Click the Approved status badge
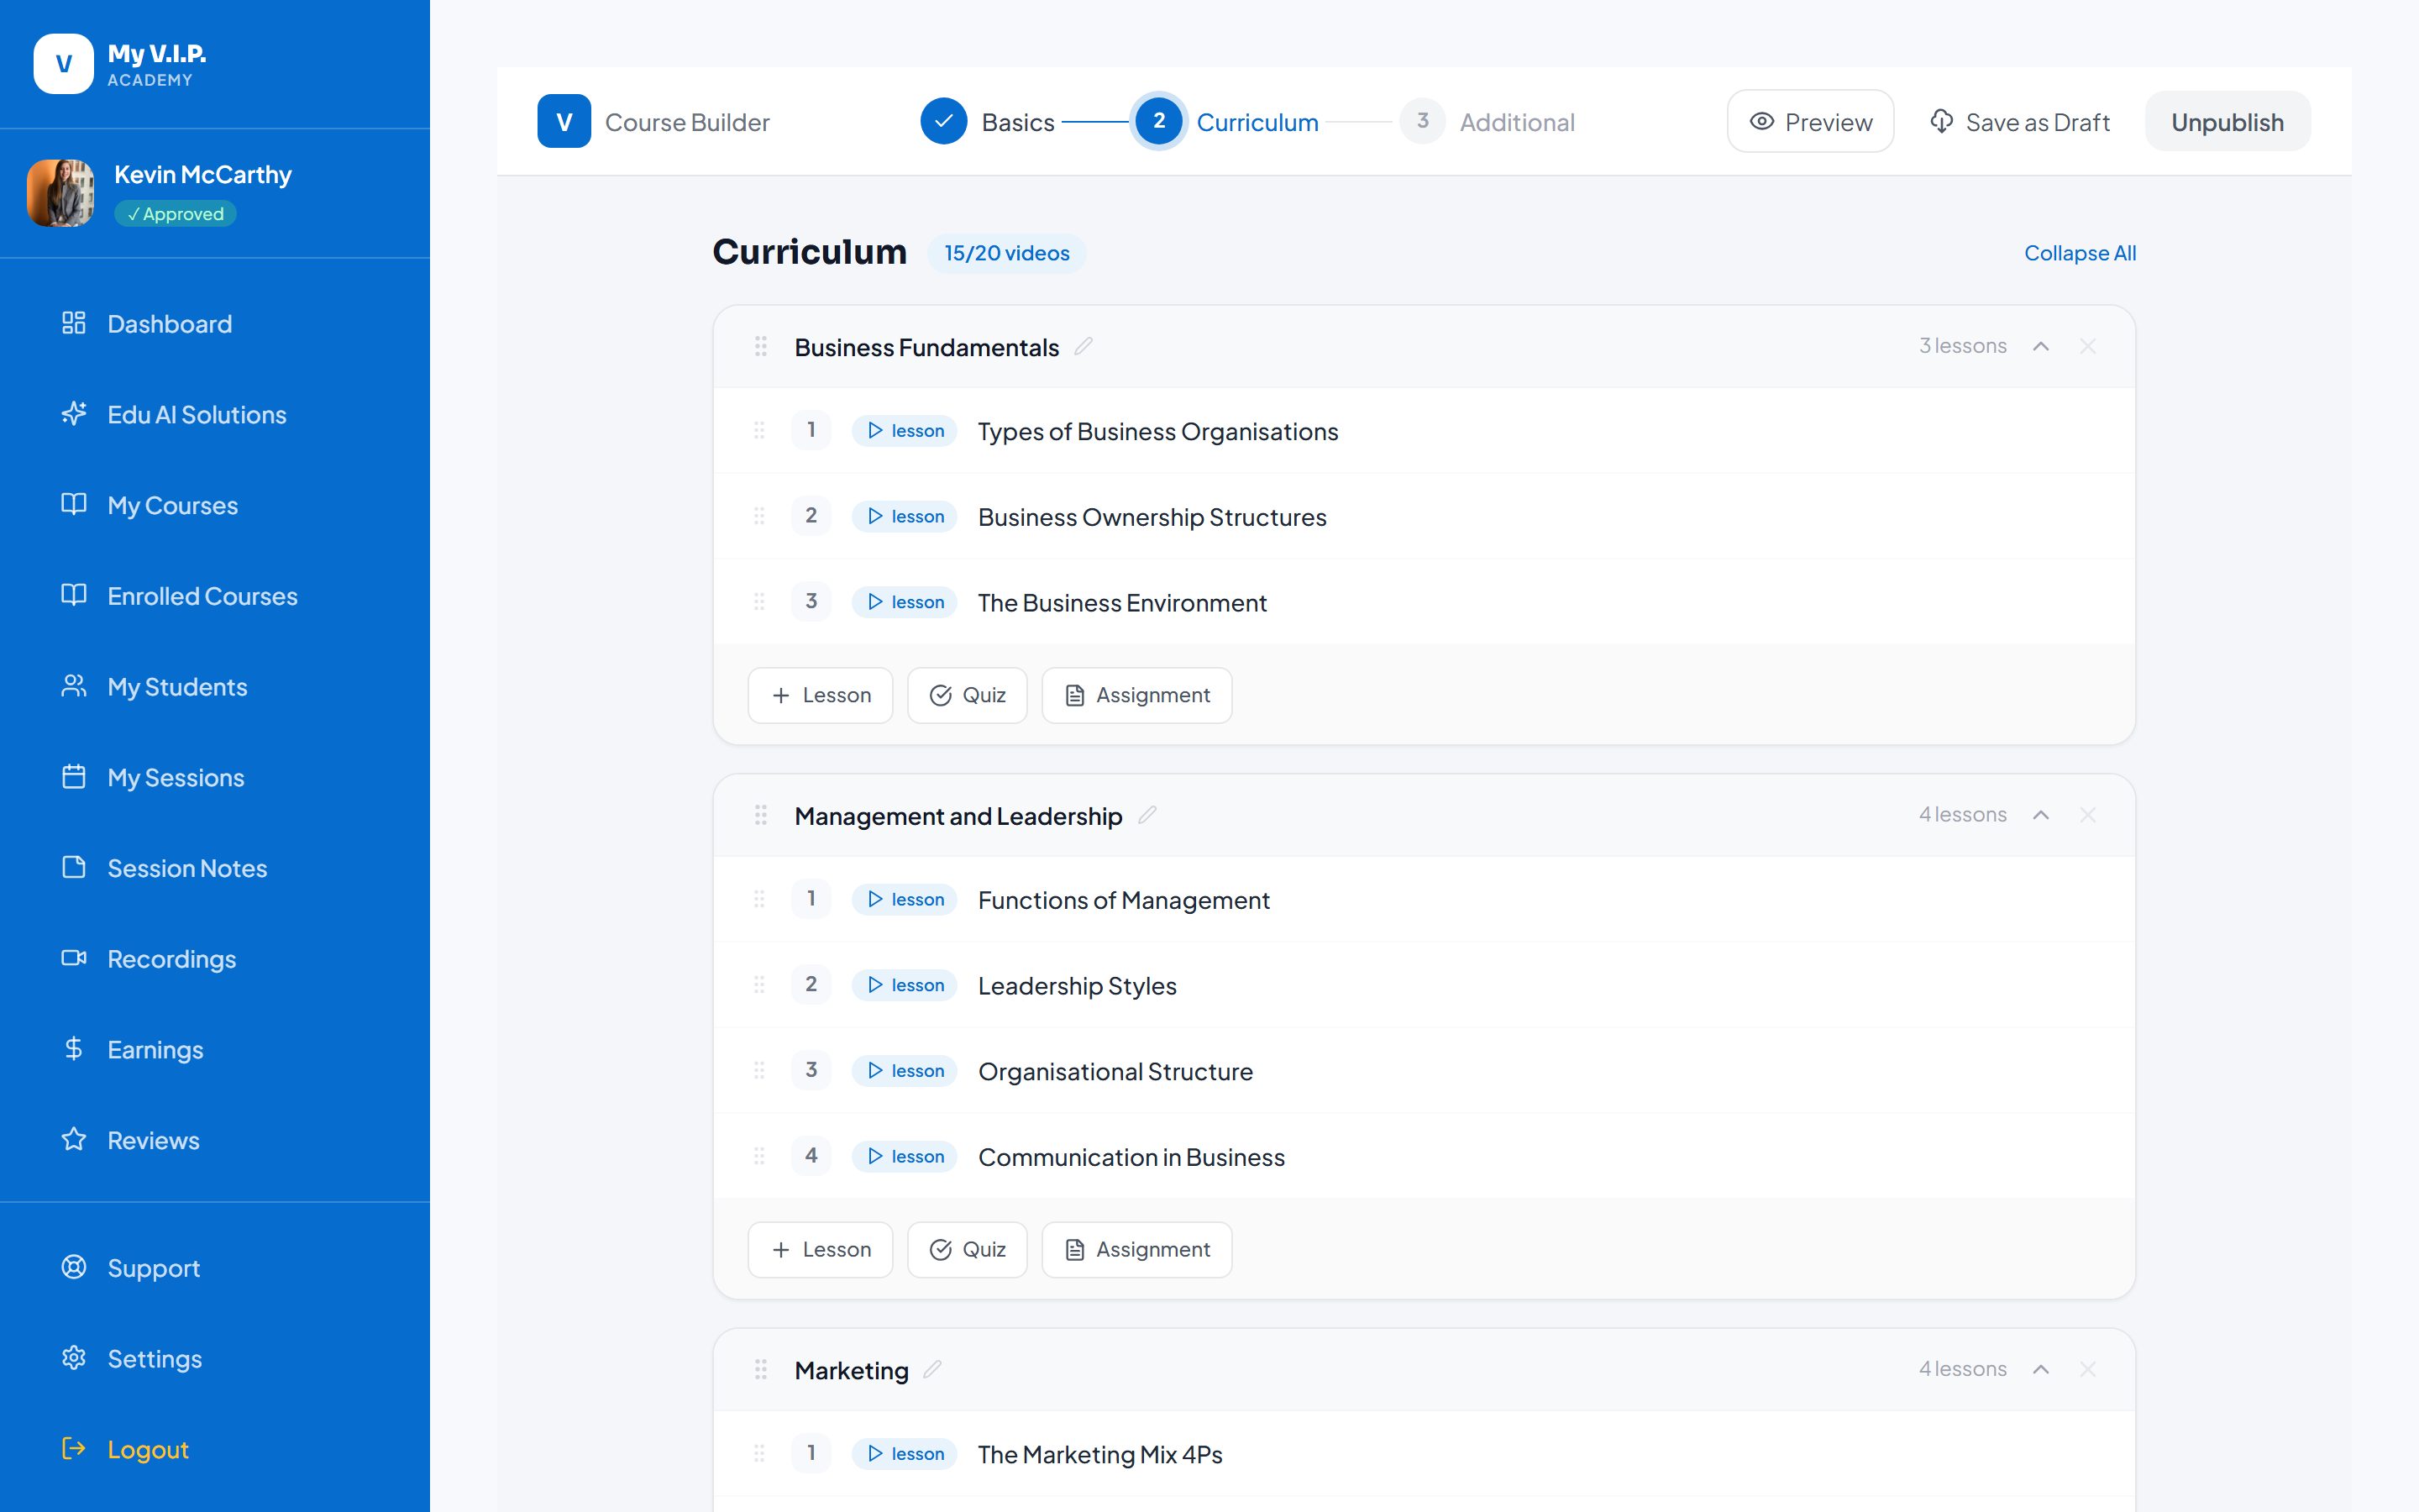 tap(175, 214)
